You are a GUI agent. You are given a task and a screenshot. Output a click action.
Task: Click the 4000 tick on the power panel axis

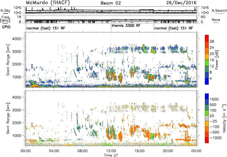pos(17,39)
